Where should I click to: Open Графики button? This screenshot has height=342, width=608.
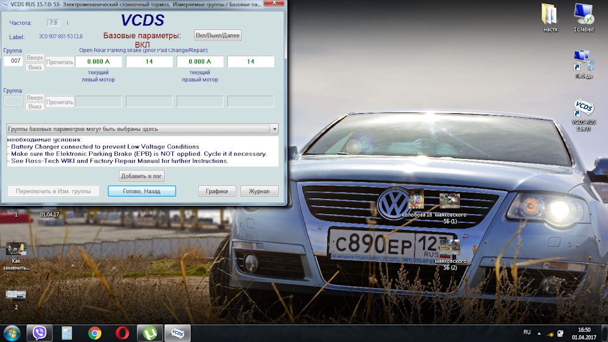coord(217,191)
